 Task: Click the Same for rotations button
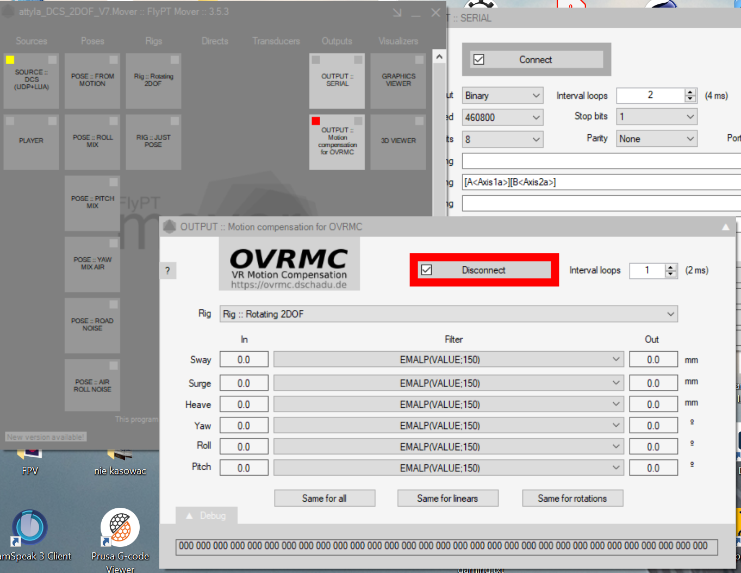[x=572, y=498]
